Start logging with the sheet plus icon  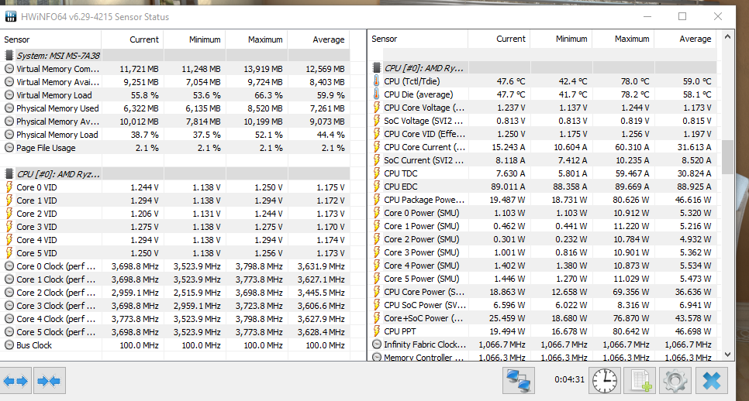(x=640, y=381)
